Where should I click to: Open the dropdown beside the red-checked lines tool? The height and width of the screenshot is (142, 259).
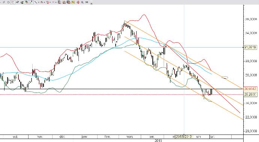(x=50, y=2)
